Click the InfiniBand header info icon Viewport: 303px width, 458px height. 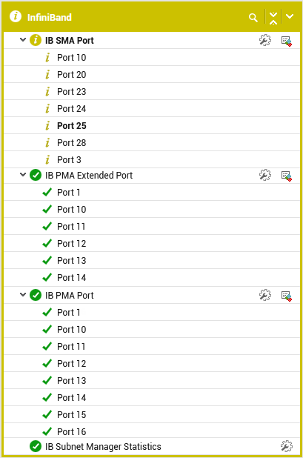(x=16, y=16)
